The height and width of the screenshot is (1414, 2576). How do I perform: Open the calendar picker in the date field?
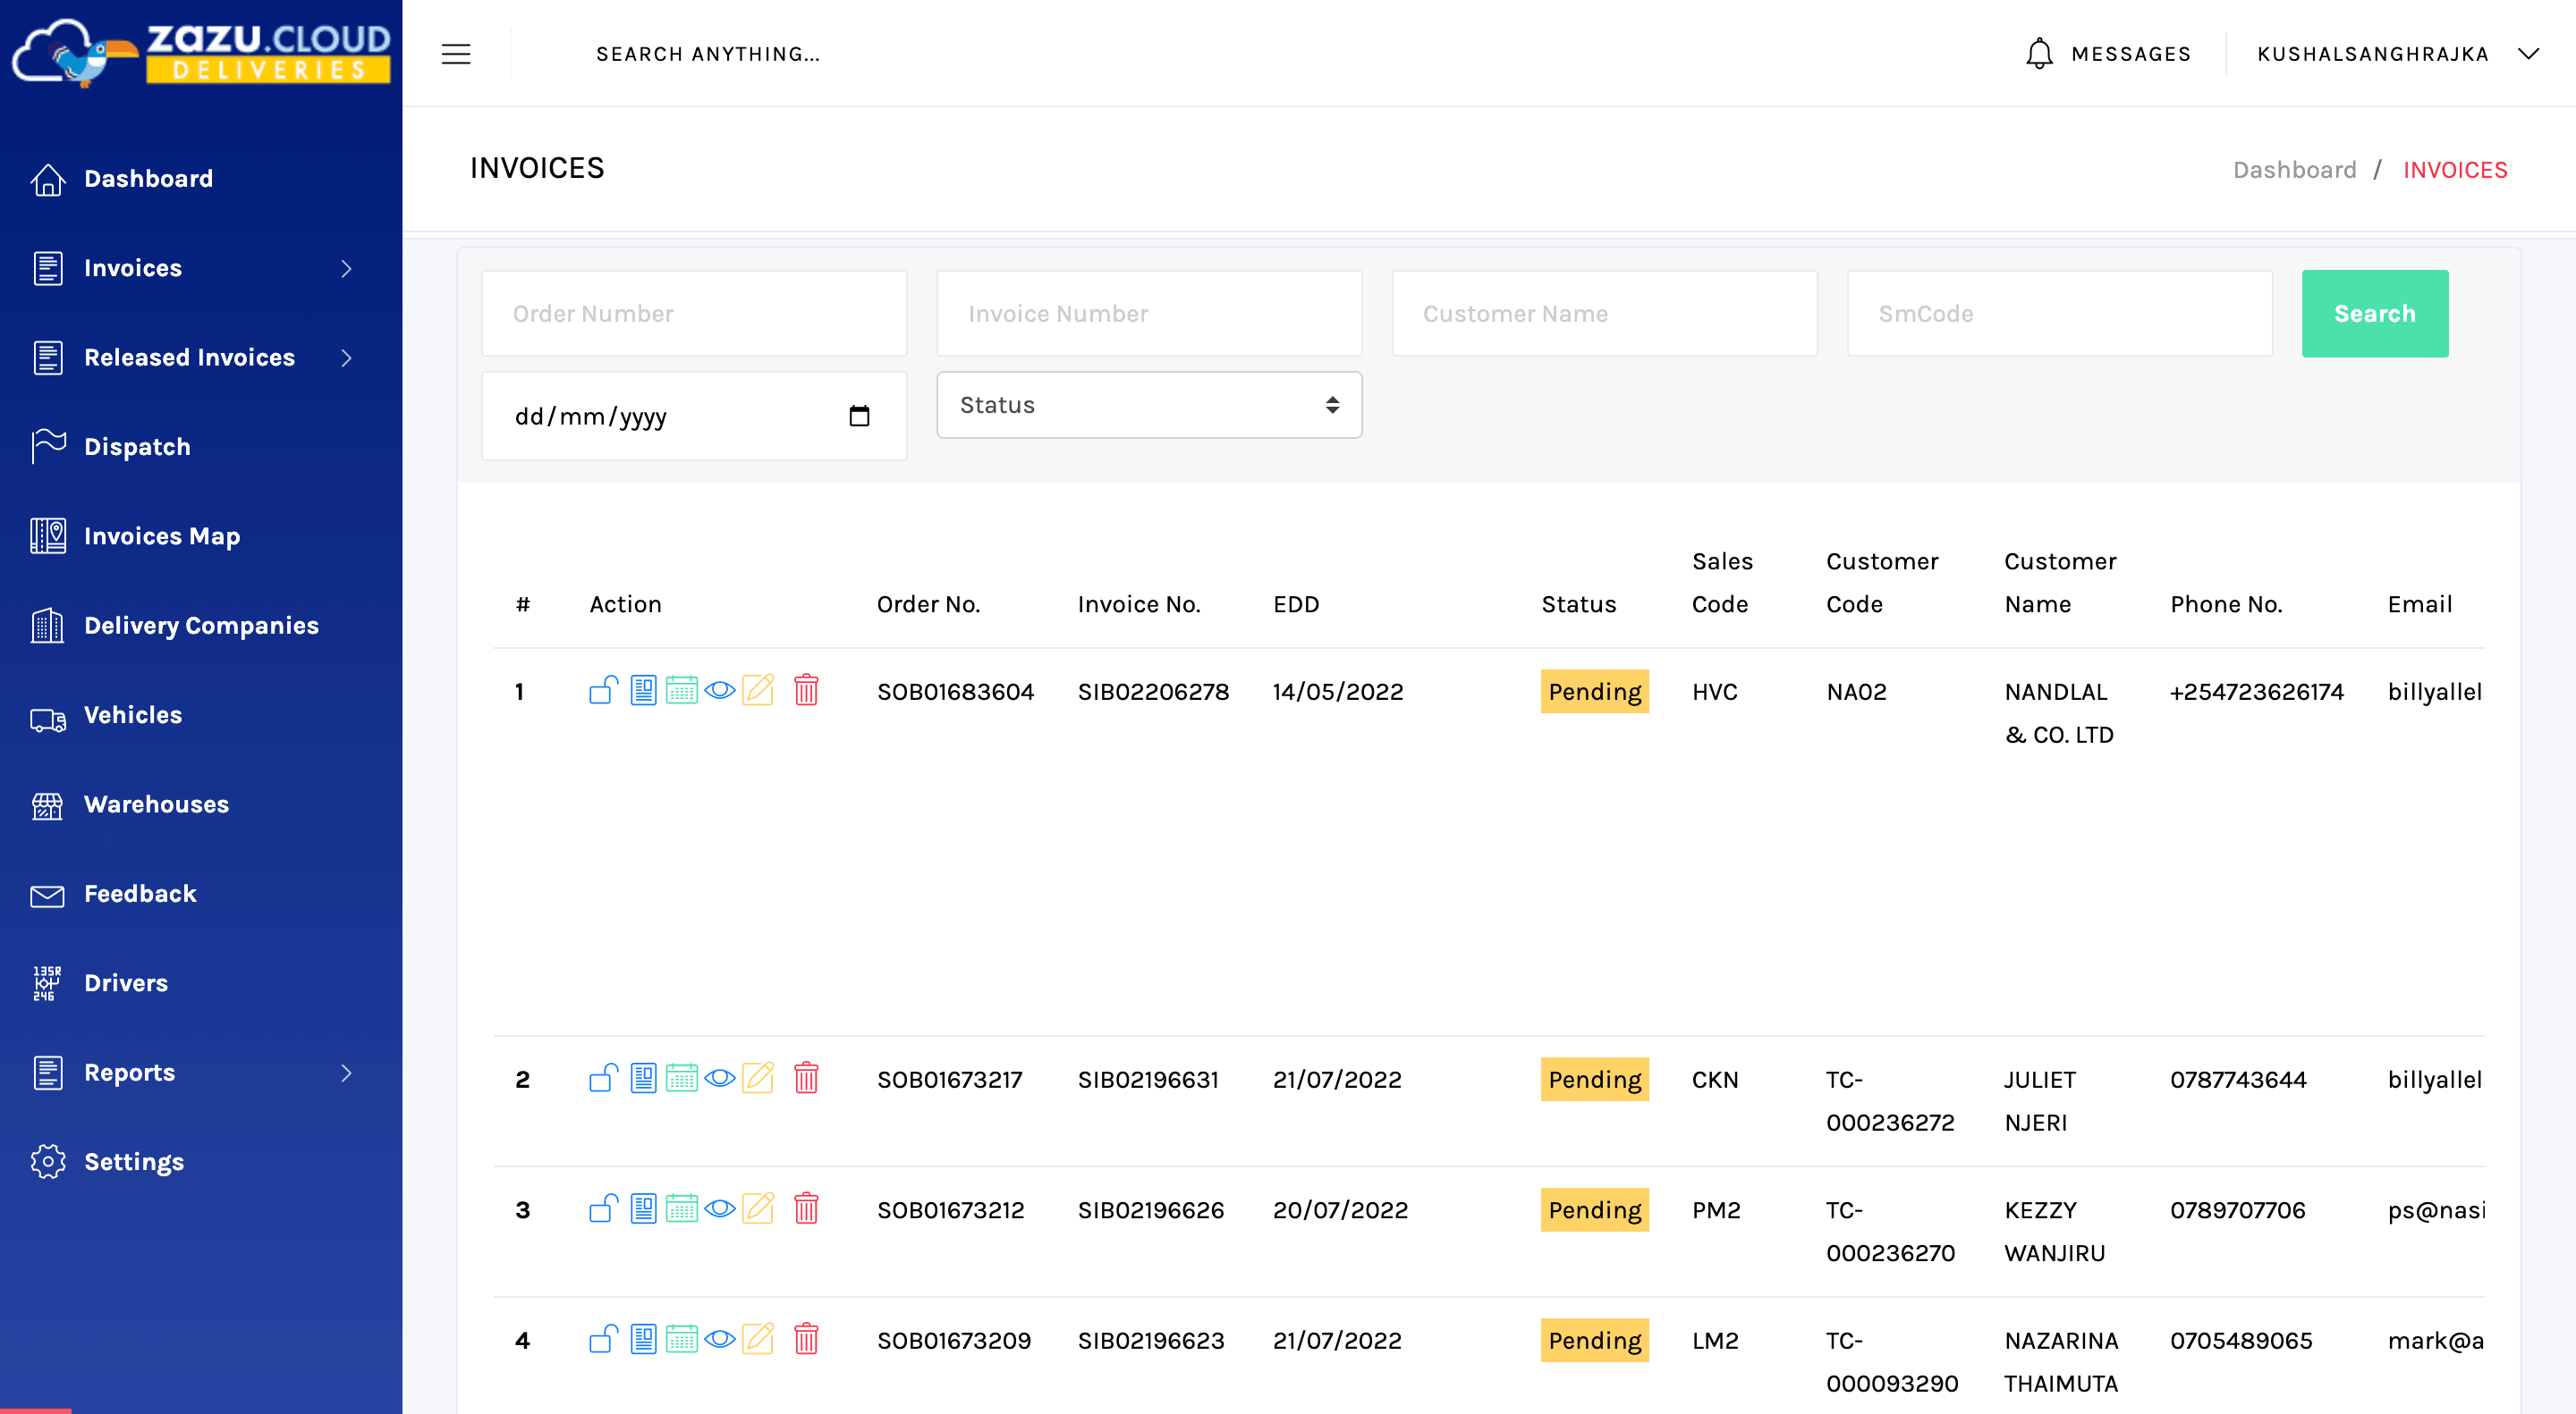pyautogui.click(x=859, y=417)
